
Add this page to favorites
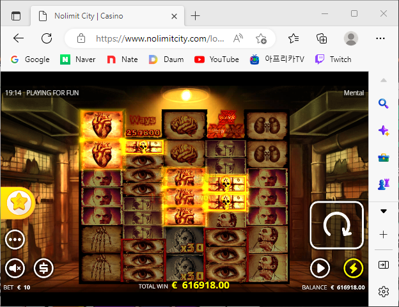[x=261, y=38]
